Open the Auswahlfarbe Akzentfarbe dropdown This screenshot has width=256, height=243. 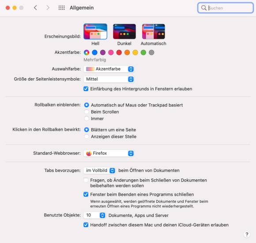pos(109,69)
